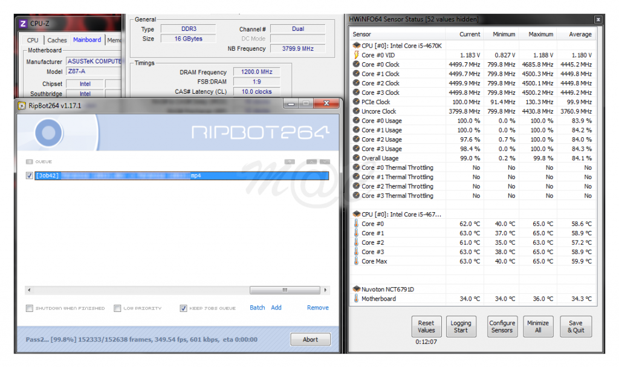Click the lightning icon next to Core #0 VID
Screen dimensions: 619x367
tap(356, 54)
